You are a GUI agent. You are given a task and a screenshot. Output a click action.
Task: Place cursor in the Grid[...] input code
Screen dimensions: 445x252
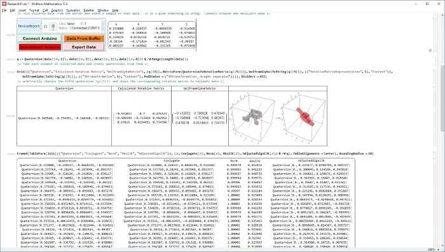[x=204, y=74]
